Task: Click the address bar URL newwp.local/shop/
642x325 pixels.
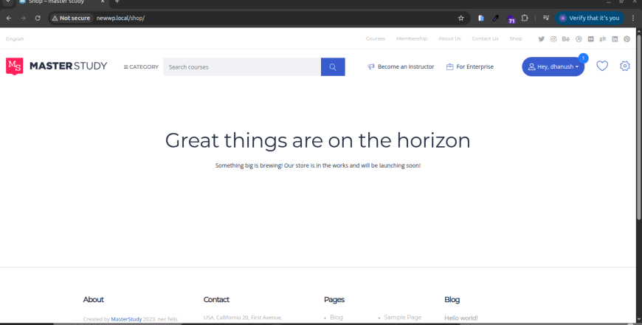Action: [121, 18]
